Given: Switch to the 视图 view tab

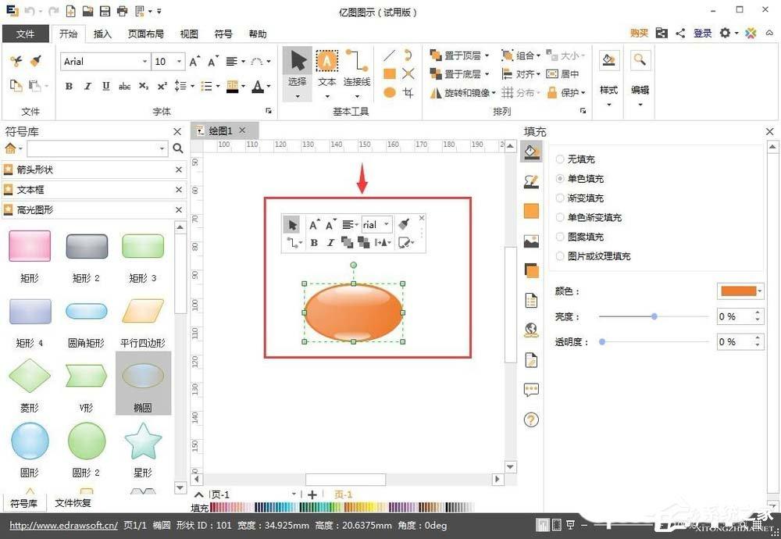Looking at the screenshot, I should pyautogui.click(x=189, y=34).
